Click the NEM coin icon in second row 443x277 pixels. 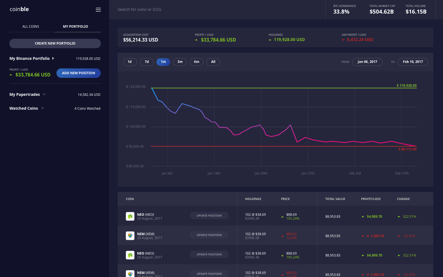pos(130,236)
